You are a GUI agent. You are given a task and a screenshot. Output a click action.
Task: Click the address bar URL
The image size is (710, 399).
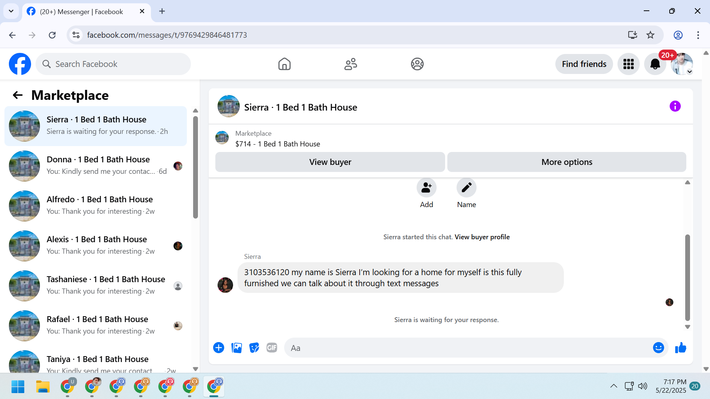(167, 35)
